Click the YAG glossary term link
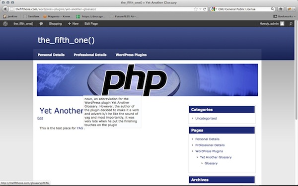The height and width of the screenshot is (186, 298). coord(80,128)
